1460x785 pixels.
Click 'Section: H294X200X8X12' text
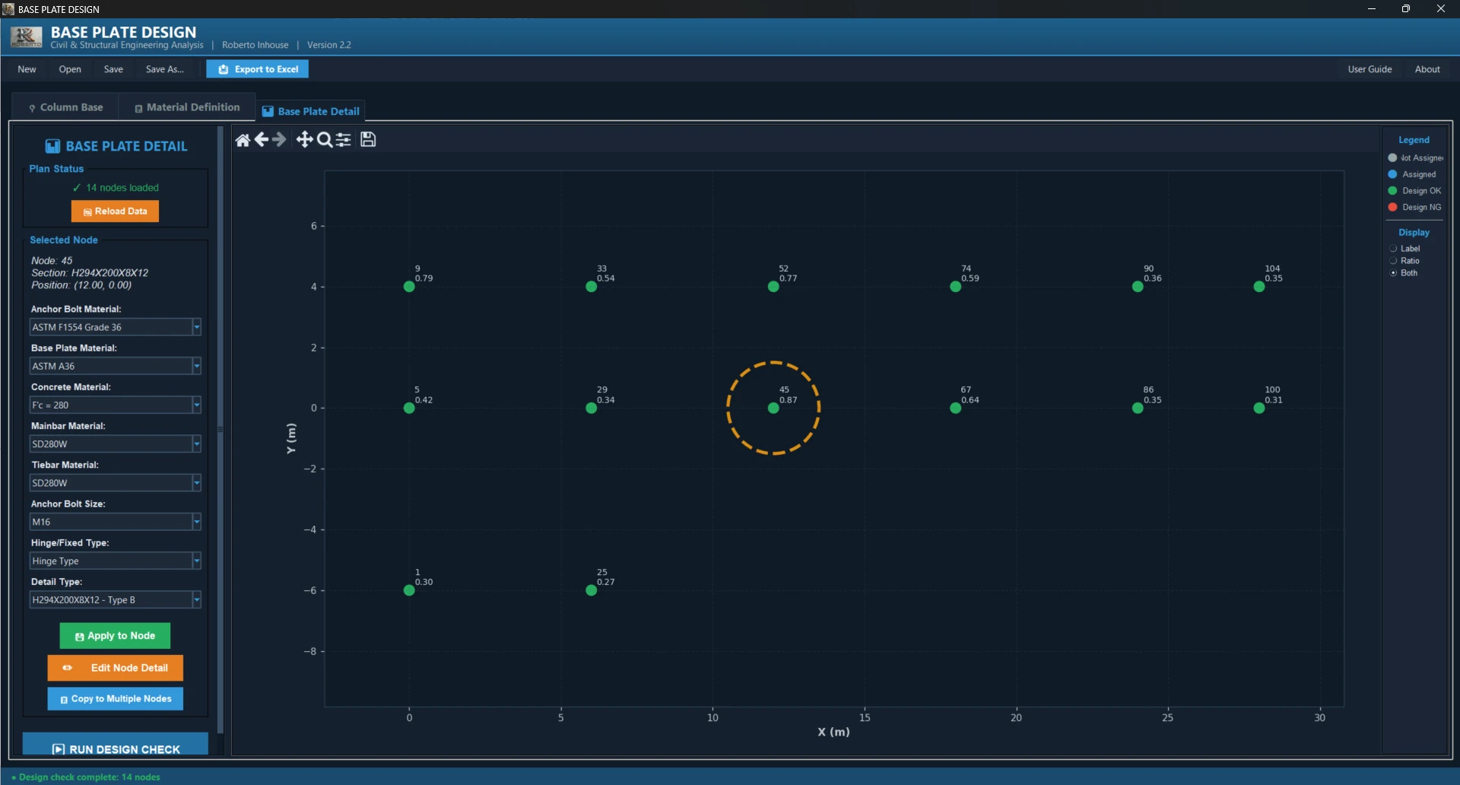tap(90, 273)
